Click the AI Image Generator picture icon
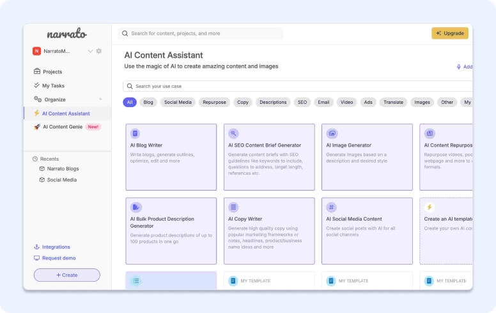The width and height of the screenshot is (496, 313). (x=332, y=133)
